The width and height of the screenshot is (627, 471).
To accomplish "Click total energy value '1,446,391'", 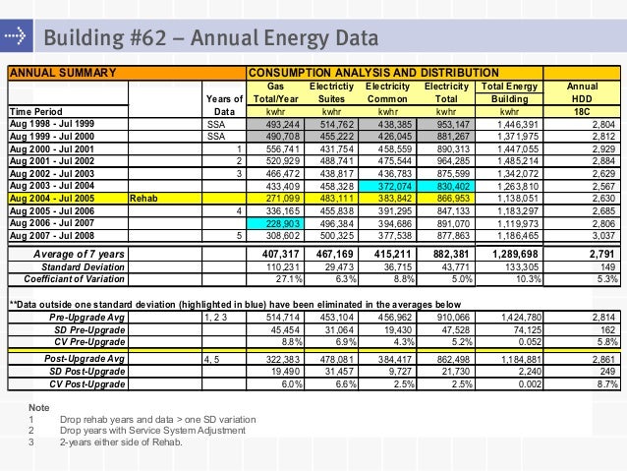I will [x=518, y=125].
